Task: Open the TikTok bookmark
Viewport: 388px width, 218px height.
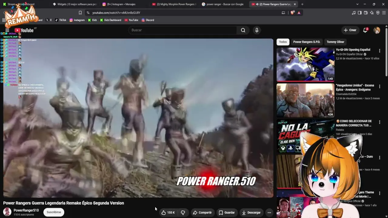Action: pyautogui.click(x=61, y=20)
